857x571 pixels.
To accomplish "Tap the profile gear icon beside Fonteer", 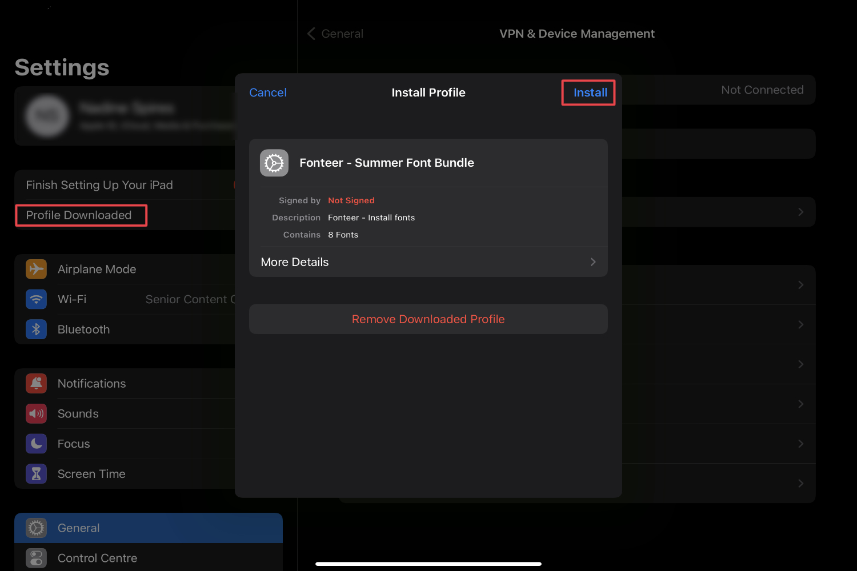I will pyautogui.click(x=274, y=163).
